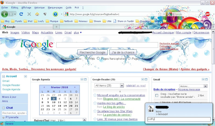
Task: Open the Home page icon
Action: click(37, 14)
